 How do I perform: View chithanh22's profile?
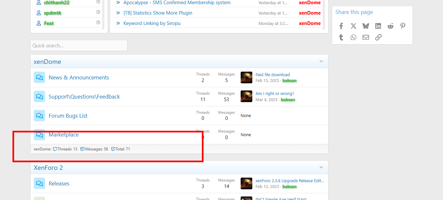57,3
